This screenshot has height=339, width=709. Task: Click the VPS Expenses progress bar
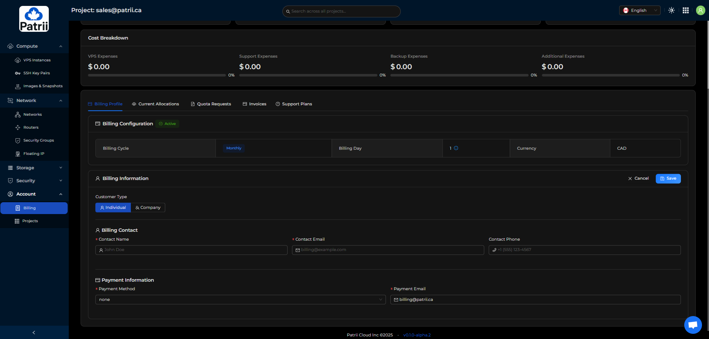click(x=157, y=75)
